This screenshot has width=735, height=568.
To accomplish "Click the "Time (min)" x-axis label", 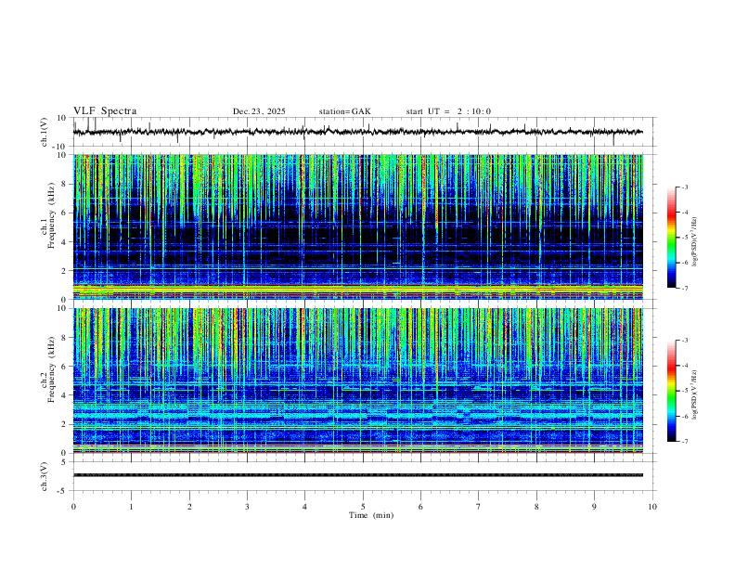I will 371,515.
